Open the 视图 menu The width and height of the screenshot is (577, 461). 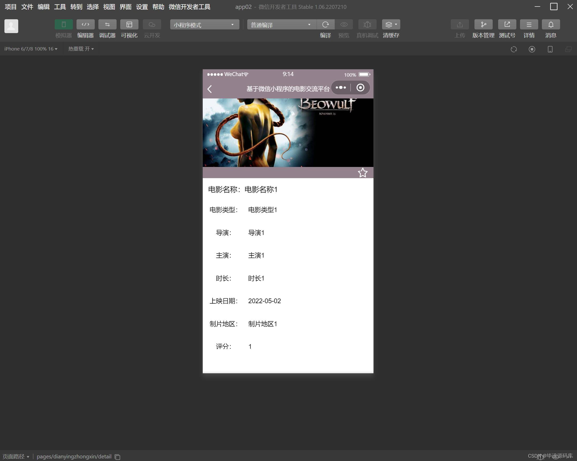click(109, 7)
